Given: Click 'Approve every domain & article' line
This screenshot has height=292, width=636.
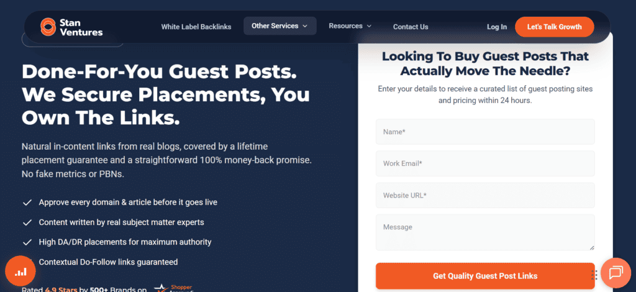Looking at the screenshot, I should [x=128, y=202].
